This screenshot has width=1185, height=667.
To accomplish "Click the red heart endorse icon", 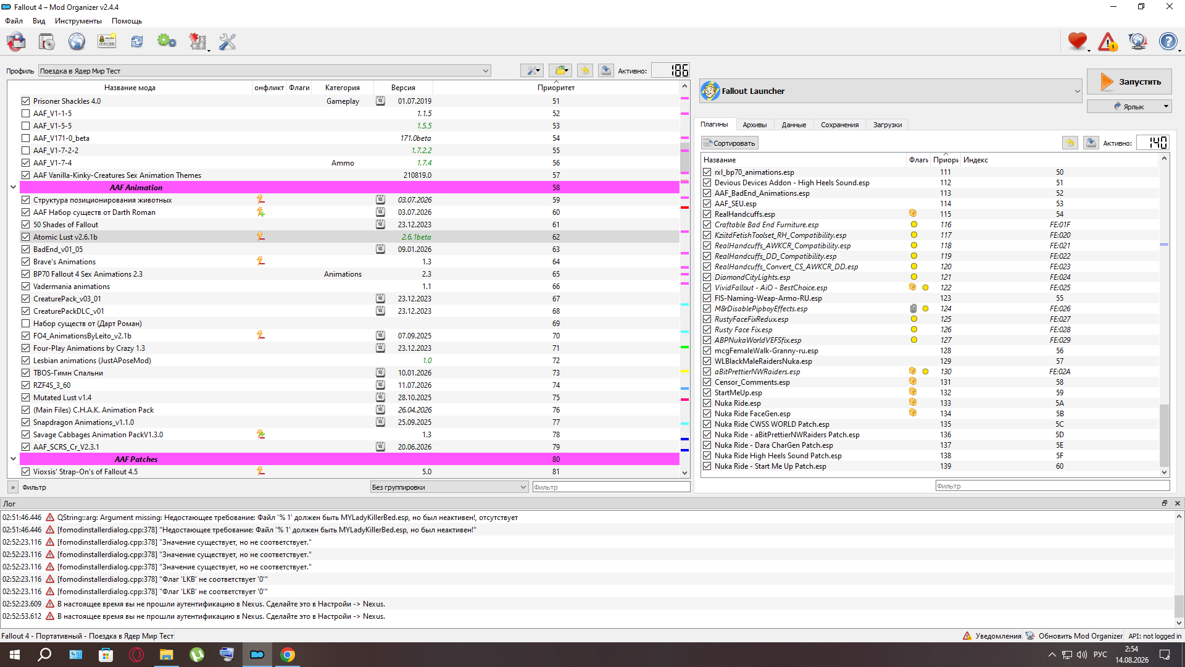I will 1078,42.
